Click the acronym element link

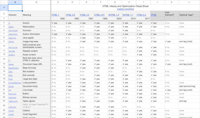point(13,30)
